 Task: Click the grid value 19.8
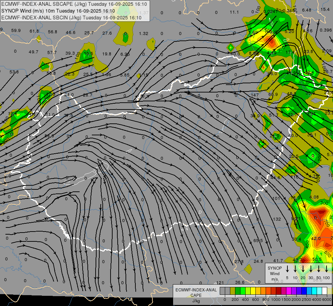106,54
